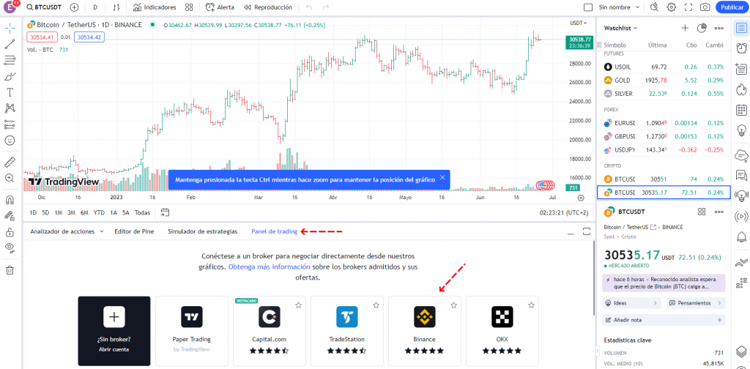Choose the Binance broker card
750x369 pixels.
point(425,331)
